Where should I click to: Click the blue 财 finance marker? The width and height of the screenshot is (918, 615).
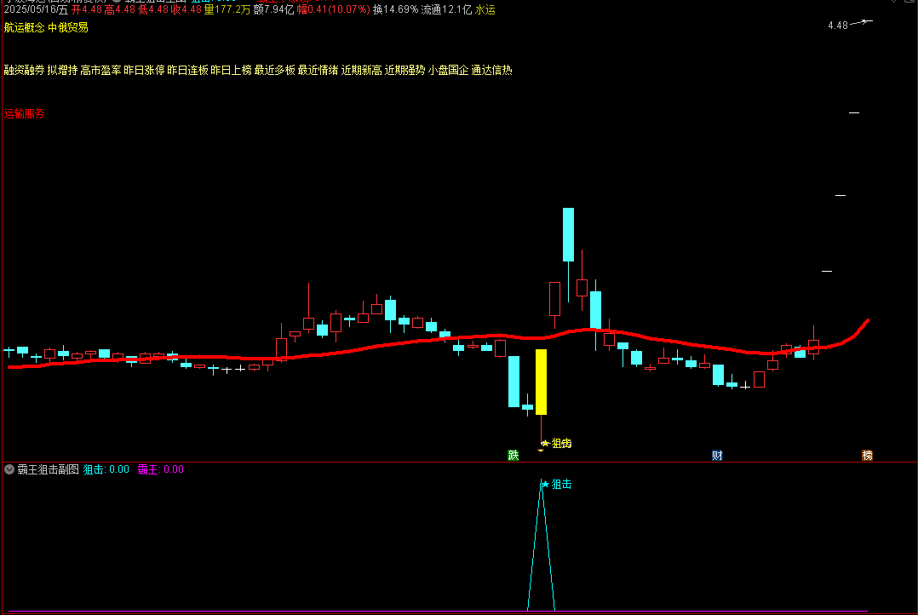pos(717,455)
